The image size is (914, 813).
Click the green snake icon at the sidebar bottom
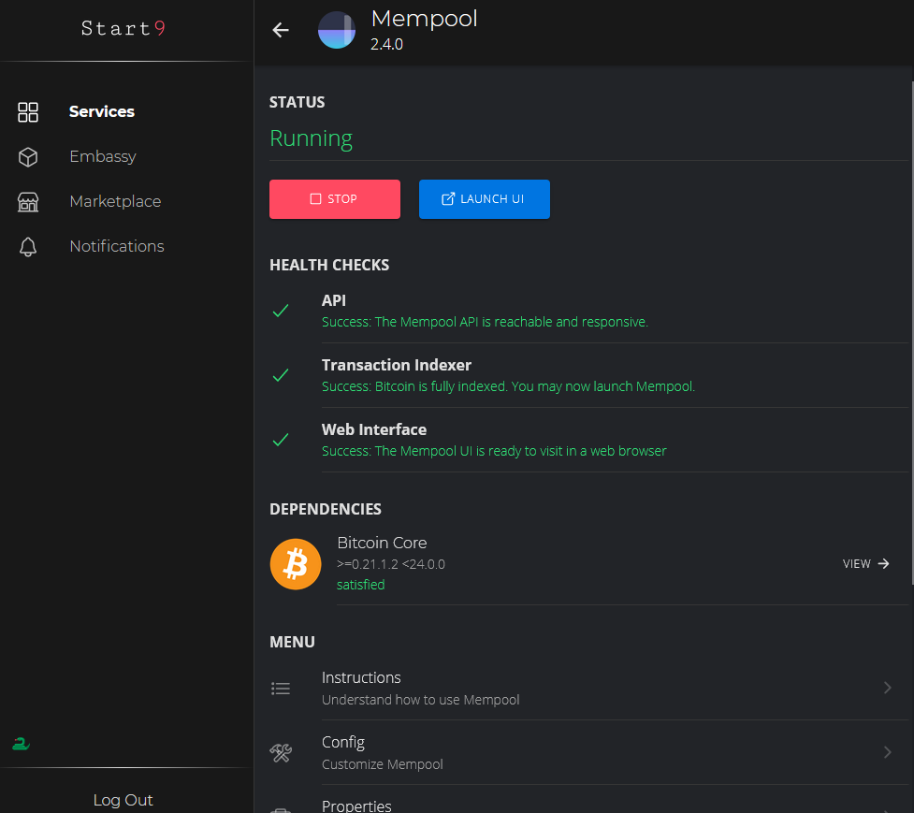(x=21, y=743)
